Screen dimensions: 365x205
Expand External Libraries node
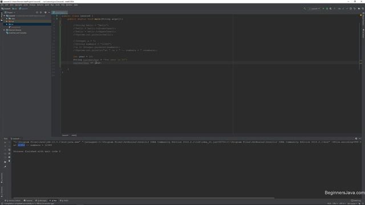(x=4, y=30)
